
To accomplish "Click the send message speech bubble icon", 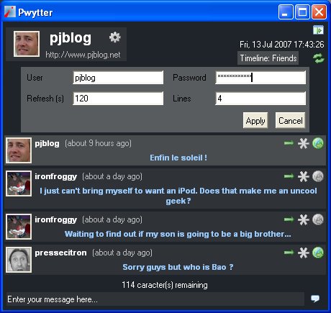I will point(315,299).
